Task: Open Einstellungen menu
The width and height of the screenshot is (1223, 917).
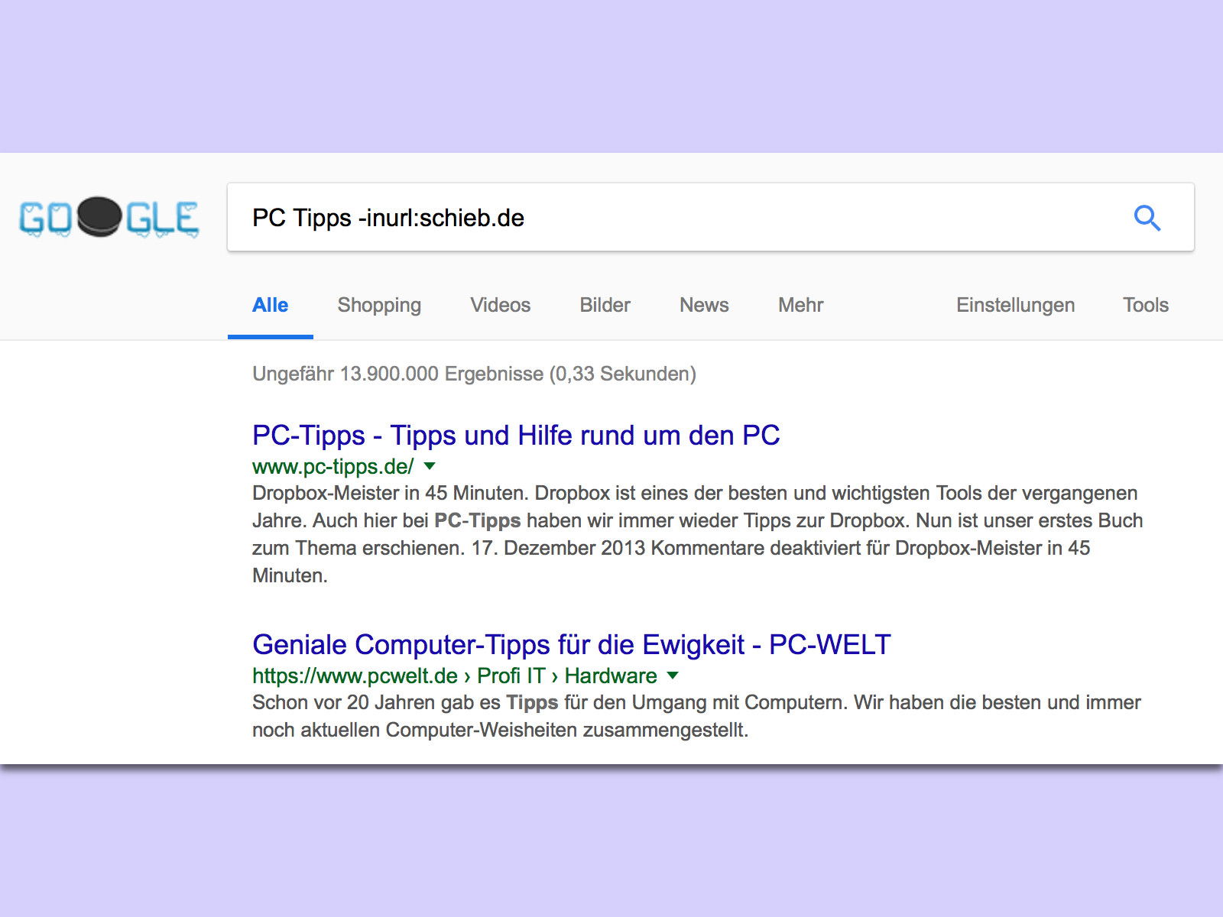Action: pos(1015,305)
